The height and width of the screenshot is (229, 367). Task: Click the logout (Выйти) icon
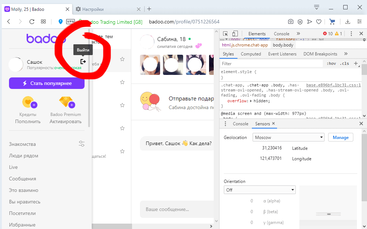tap(83, 62)
